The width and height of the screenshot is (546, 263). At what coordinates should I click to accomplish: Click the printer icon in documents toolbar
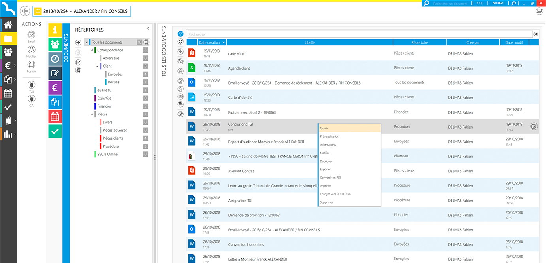click(x=181, y=96)
